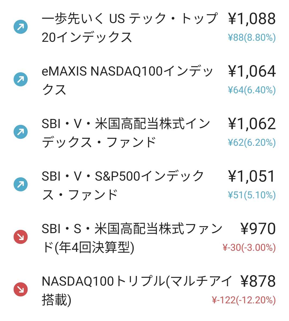This screenshot has height=321, width=289.
Task: Select SBI・V・S&P500インデックス・ファンド name
Action: (x=123, y=185)
